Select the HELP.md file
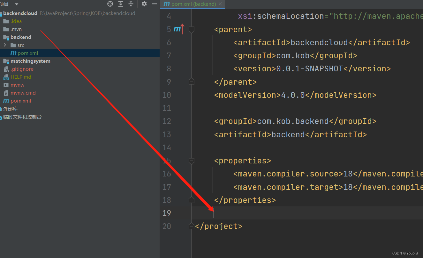This screenshot has width=423, height=258. (21, 77)
